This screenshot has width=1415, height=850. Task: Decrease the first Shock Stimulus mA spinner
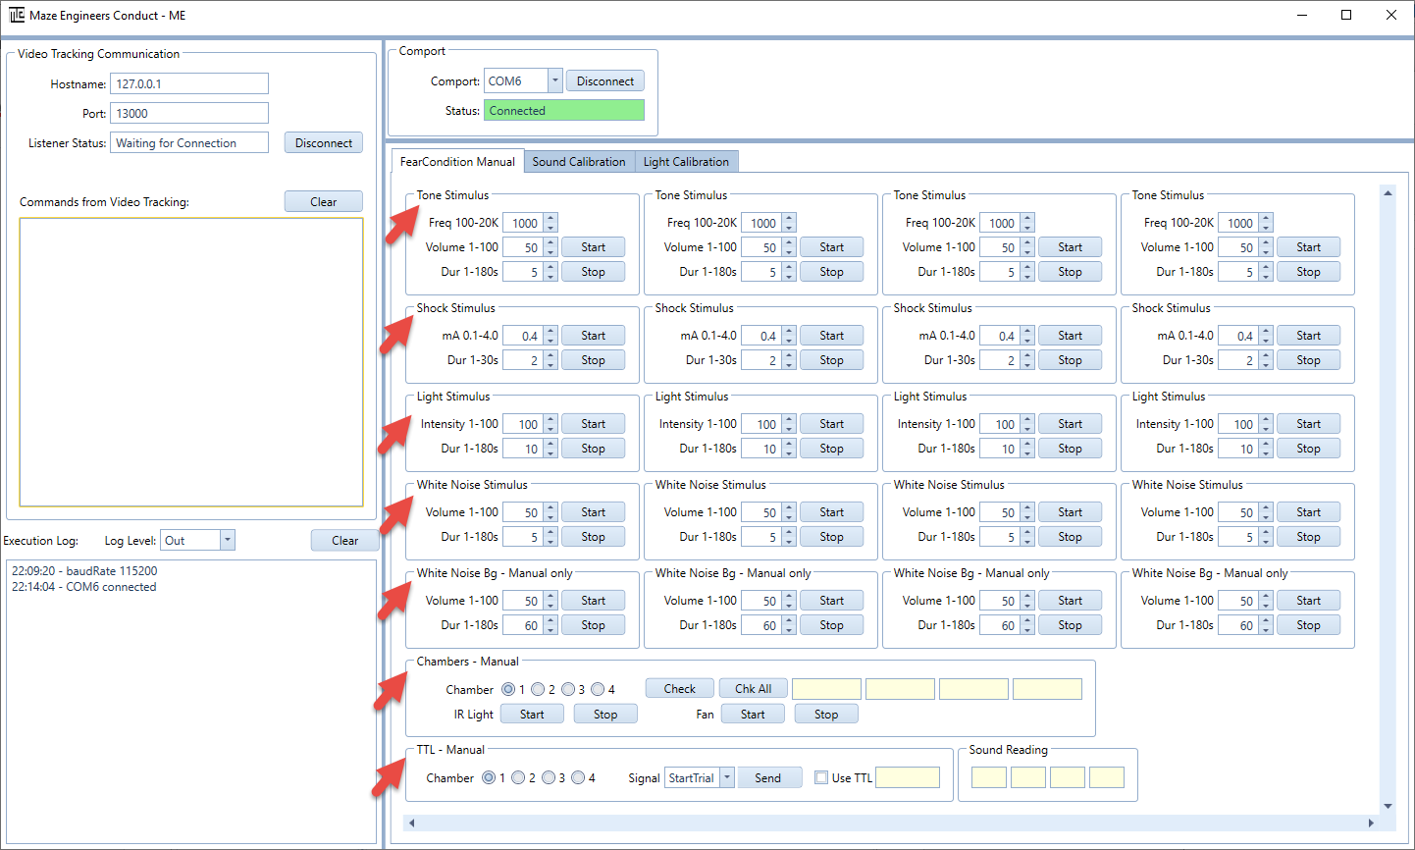pos(550,341)
